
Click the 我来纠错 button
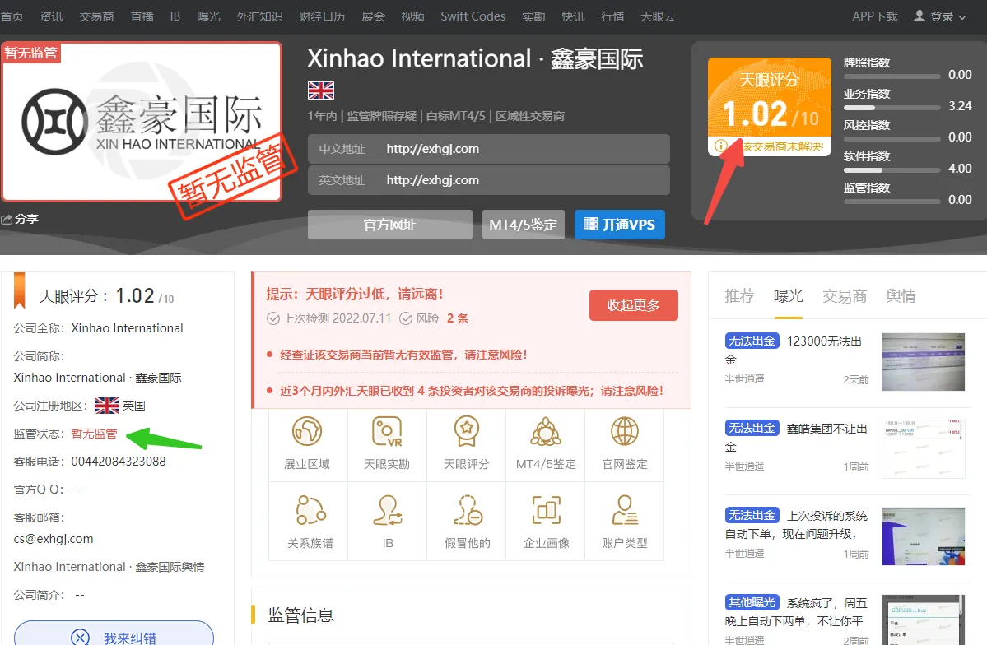[x=114, y=633]
